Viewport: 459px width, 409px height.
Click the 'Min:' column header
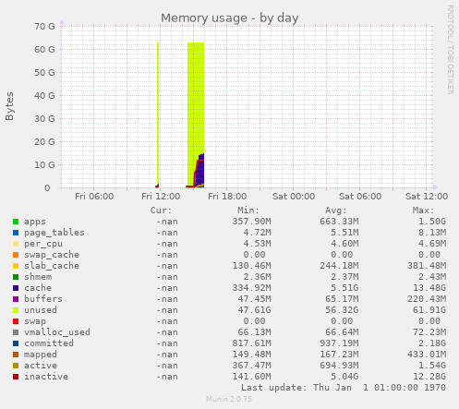tap(248, 211)
